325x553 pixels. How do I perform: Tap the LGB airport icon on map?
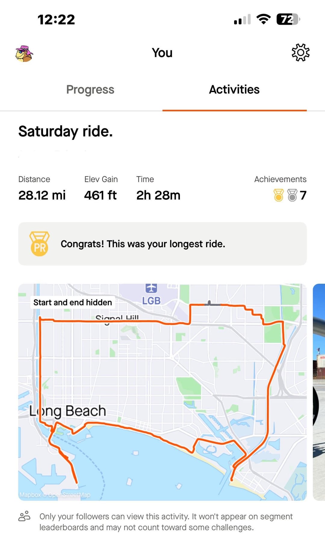click(x=151, y=288)
